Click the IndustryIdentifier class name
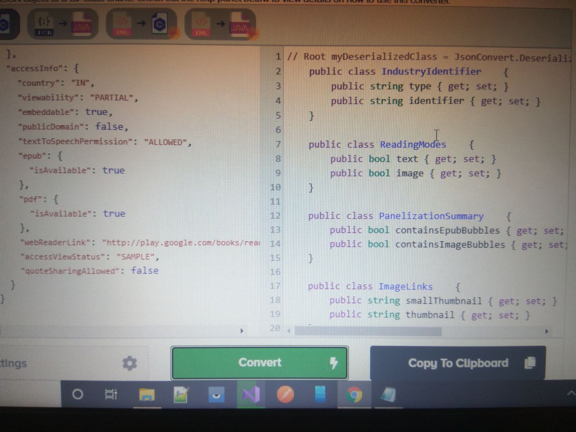The height and width of the screenshot is (432, 576). click(x=431, y=72)
